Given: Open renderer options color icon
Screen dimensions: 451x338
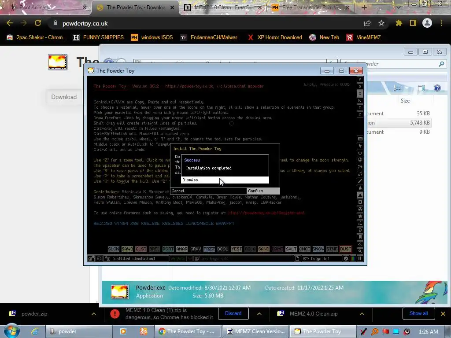Looking at the screenshot, I should [353, 259].
